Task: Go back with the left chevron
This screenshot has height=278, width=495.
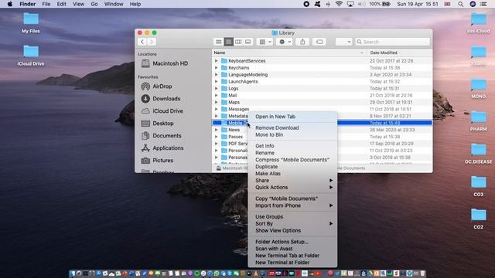Action: (x=142, y=42)
